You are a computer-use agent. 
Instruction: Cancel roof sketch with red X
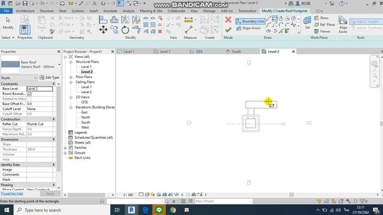[x=228, y=20]
